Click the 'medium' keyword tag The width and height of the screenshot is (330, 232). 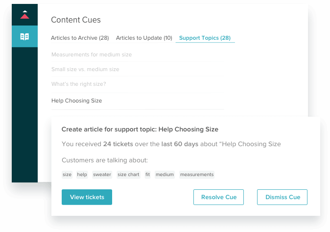pos(165,175)
